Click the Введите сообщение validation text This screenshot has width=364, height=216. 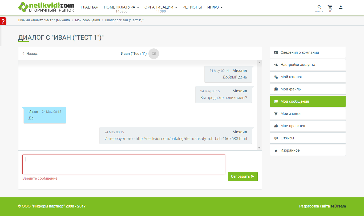tap(40, 178)
